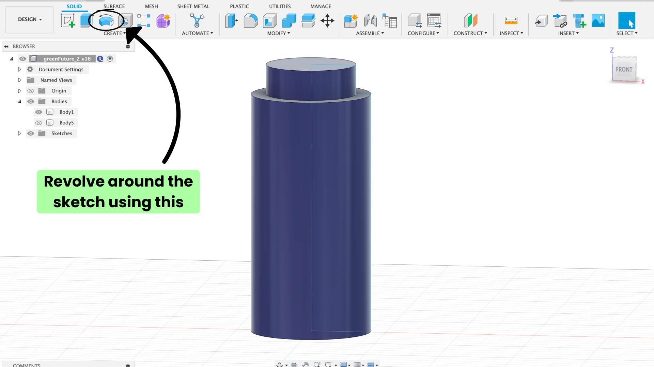Select the Fillet tool icon
Image resolution: width=654 pixels, height=367 pixels.
tap(251, 21)
